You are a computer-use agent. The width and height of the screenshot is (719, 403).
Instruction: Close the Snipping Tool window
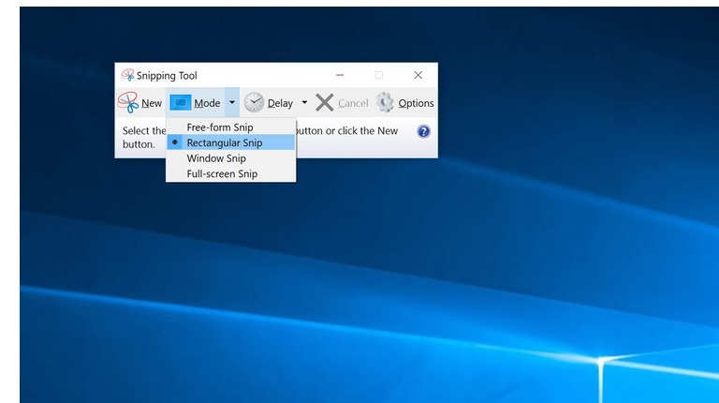(x=418, y=75)
